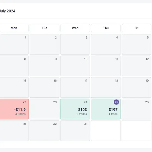The height and width of the screenshot is (152, 152).
Task: Click the Tue column header
Action: point(45,28)
